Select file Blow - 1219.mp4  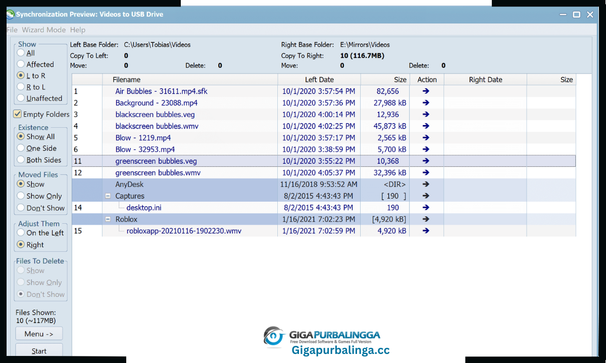point(143,138)
